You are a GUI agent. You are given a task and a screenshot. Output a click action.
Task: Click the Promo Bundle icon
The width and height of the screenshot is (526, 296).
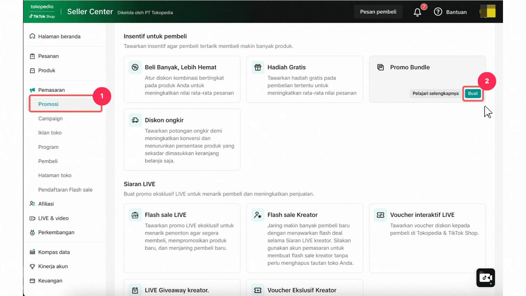click(x=380, y=67)
